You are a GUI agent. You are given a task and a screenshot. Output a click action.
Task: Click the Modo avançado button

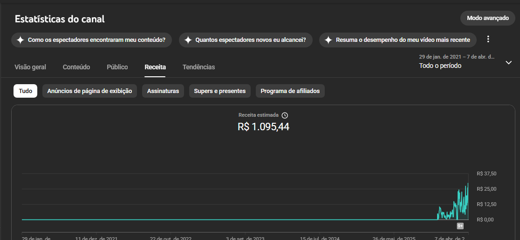click(488, 18)
